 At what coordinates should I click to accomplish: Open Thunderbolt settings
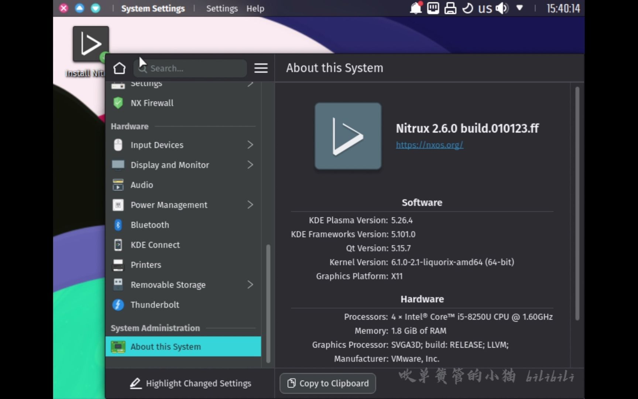pyautogui.click(x=183, y=304)
